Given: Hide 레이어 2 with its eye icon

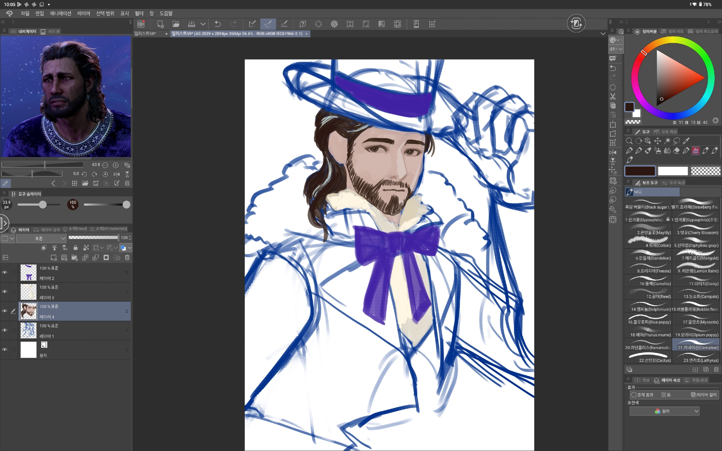Looking at the screenshot, I should point(5,273).
